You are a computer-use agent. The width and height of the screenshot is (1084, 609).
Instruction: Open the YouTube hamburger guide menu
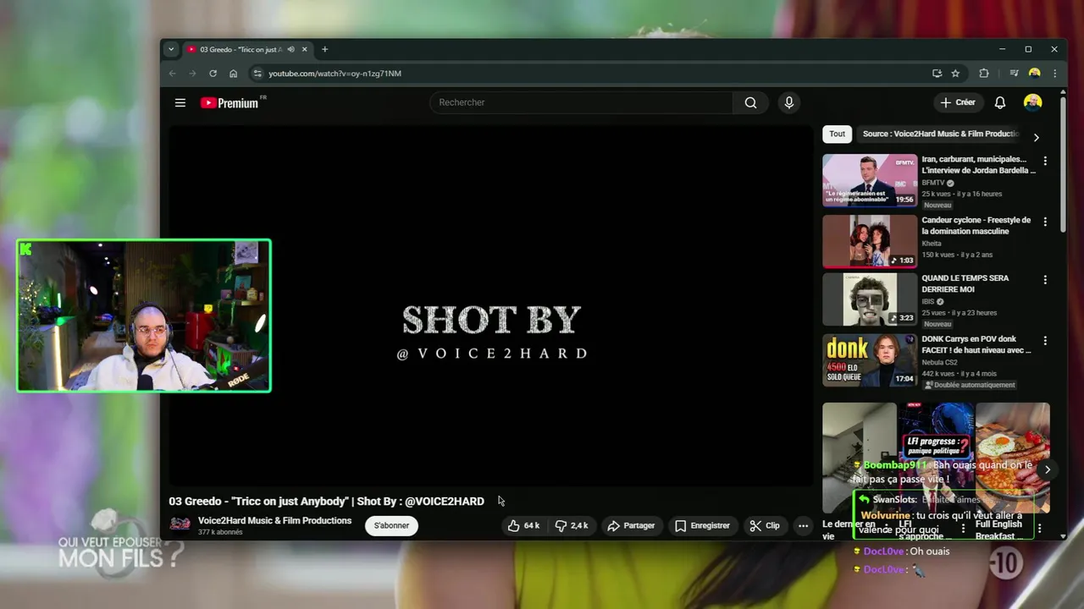tap(180, 102)
